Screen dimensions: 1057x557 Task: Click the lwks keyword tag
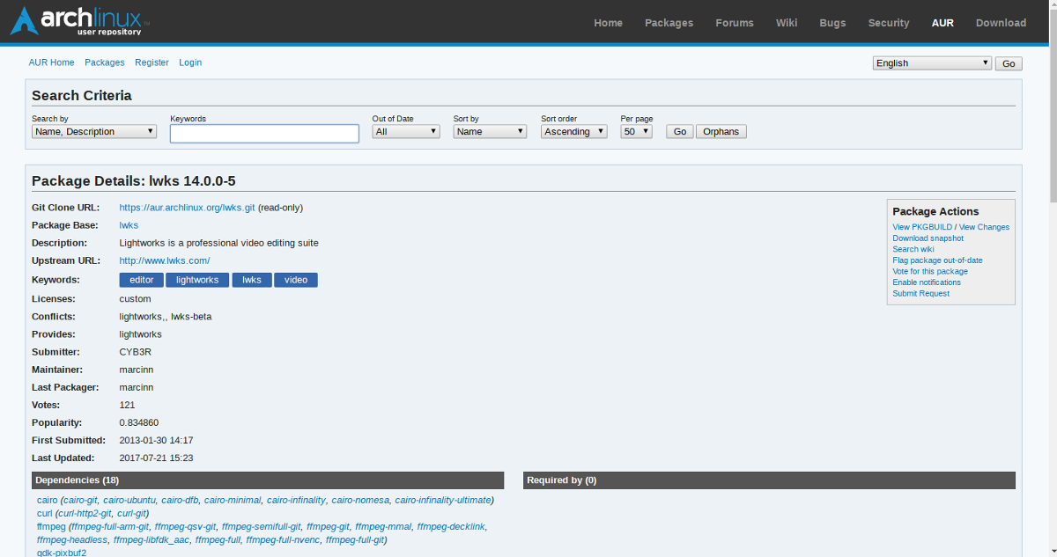(252, 280)
